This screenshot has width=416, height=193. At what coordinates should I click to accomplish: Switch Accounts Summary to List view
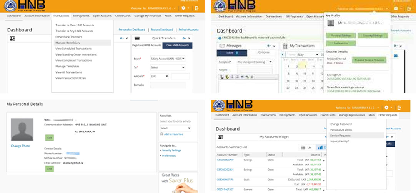(x=307, y=147)
